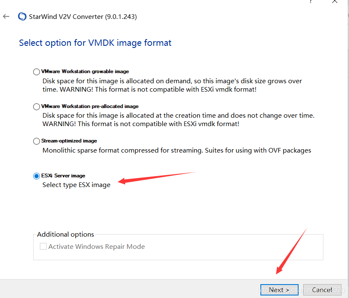Choose the Stream-optimized image radio button
The image size is (349, 298).
[37, 141]
